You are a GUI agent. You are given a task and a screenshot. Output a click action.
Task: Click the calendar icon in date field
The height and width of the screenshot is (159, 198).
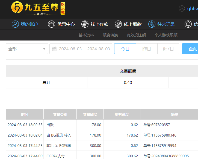(x=54, y=49)
